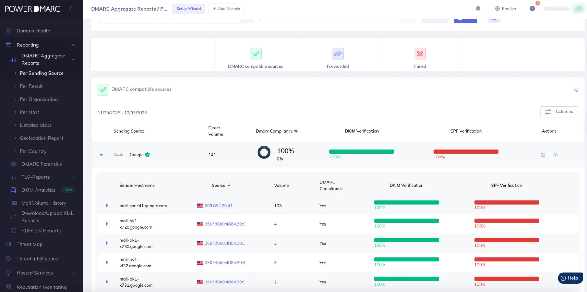587x292 pixels.
Task: Expand the mail-qk1-x72c.google.com row
Action: (107, 224)
